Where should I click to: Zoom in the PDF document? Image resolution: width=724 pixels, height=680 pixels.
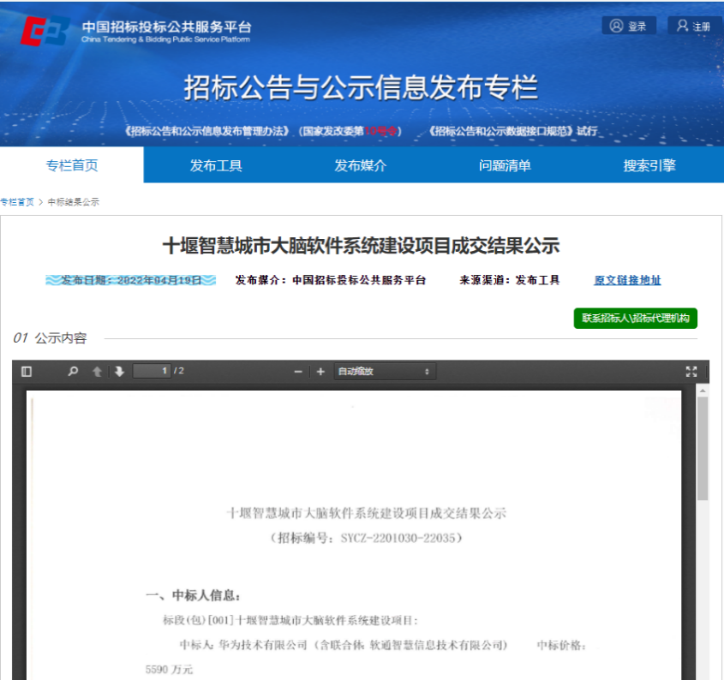(x=320, y=372)
